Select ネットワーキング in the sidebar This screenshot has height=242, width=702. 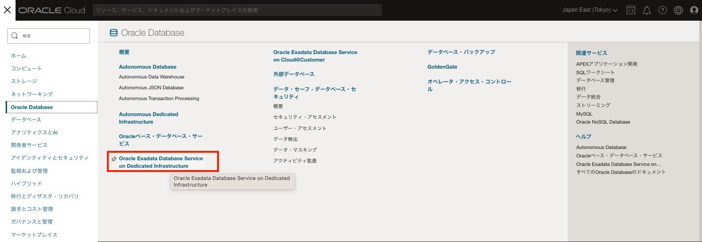[32, 94]
